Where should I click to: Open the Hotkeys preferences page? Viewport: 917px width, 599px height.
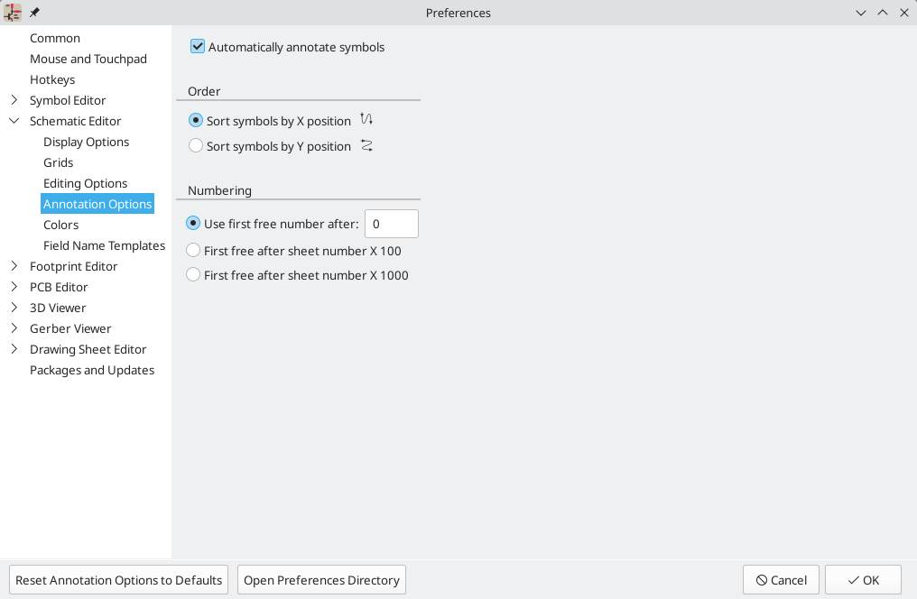click(52, 79)
